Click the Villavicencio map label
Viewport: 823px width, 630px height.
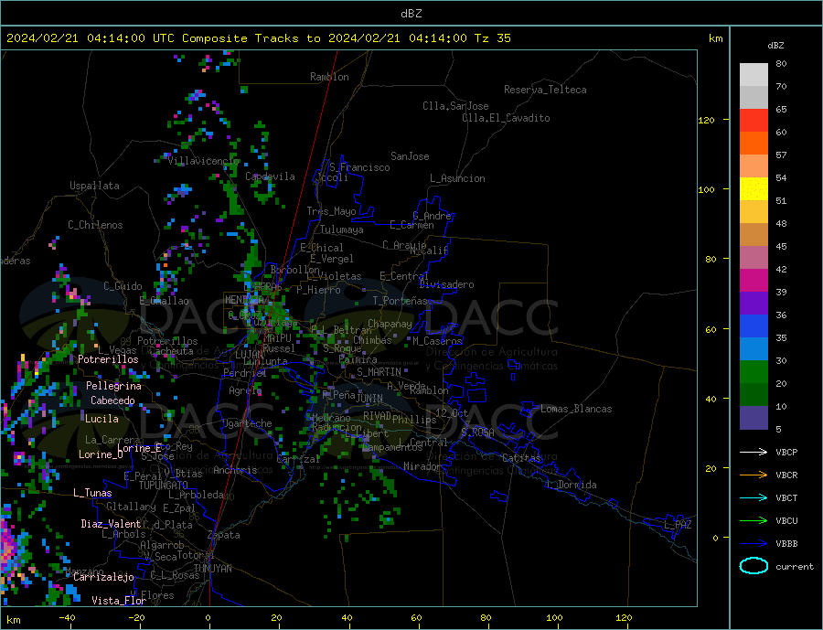click(x=204, y=161)
